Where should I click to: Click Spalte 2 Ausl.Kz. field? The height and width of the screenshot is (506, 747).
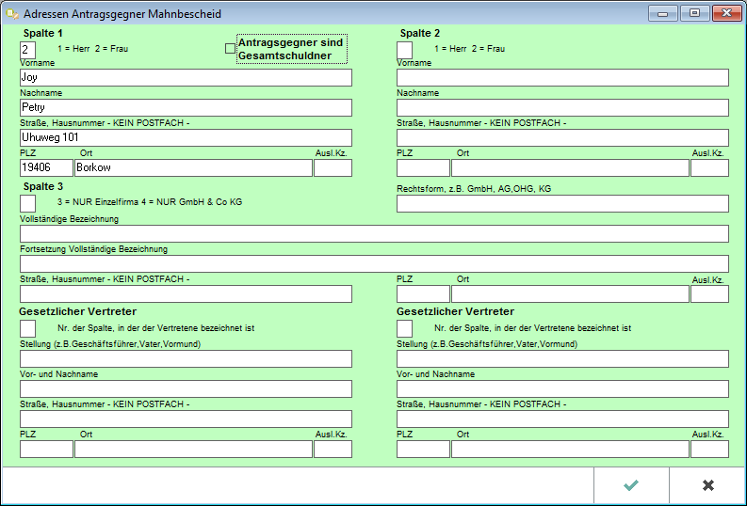(710, 167)
